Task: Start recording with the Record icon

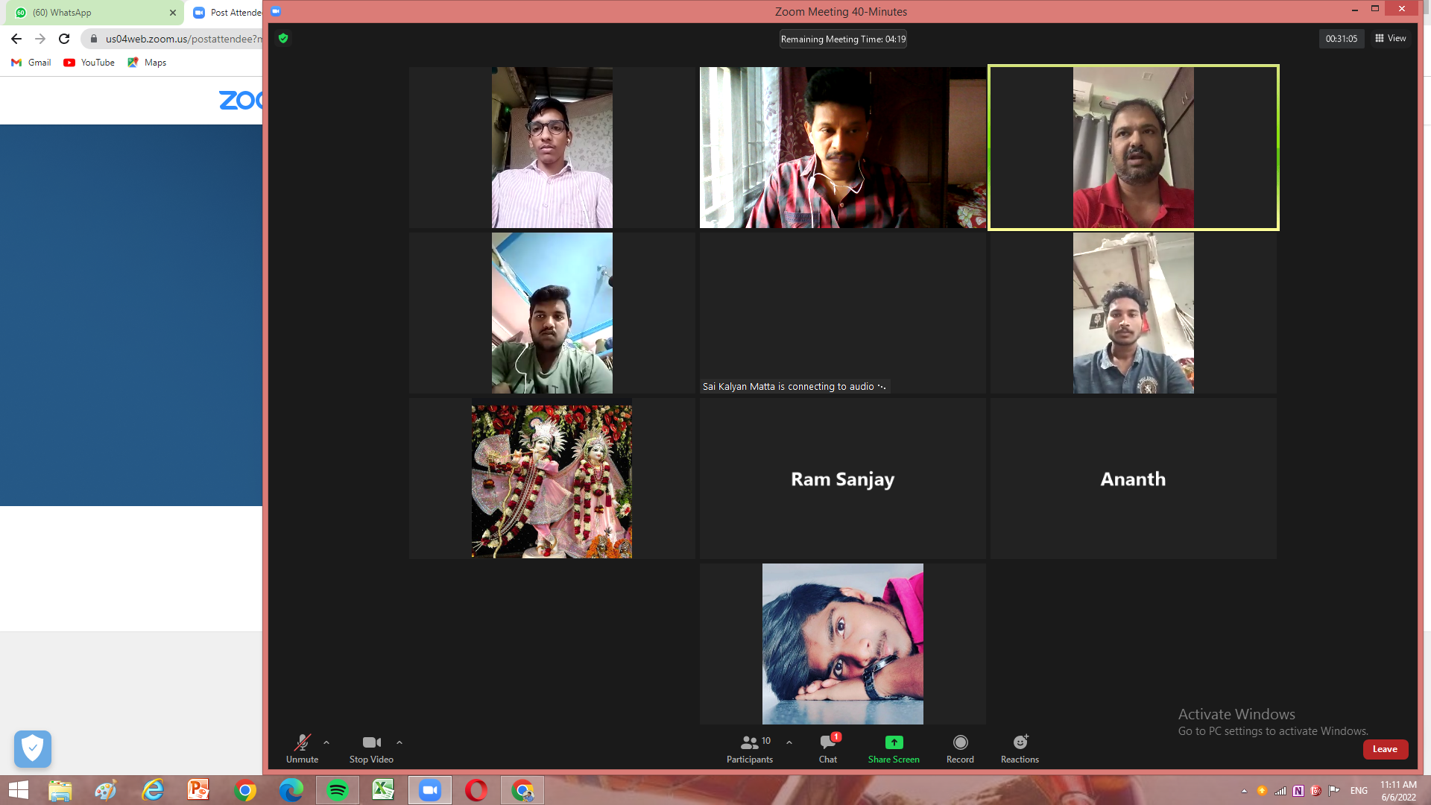Action: pos(960,742)
